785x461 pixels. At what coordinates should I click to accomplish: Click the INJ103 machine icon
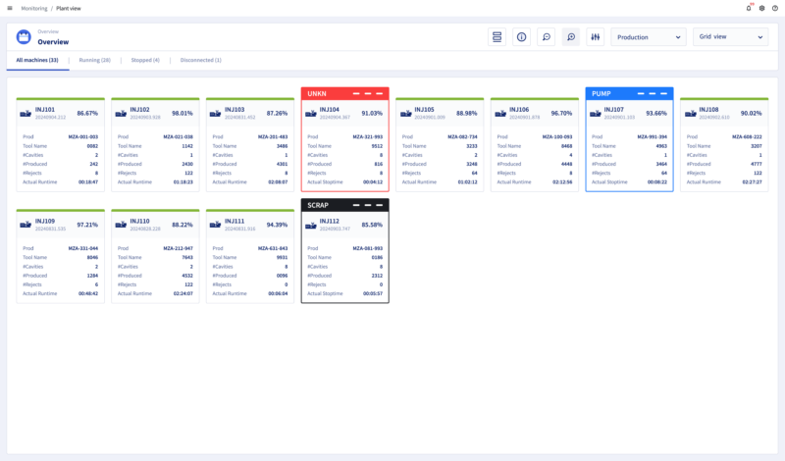pyautogui.click(x=215, y=114)
